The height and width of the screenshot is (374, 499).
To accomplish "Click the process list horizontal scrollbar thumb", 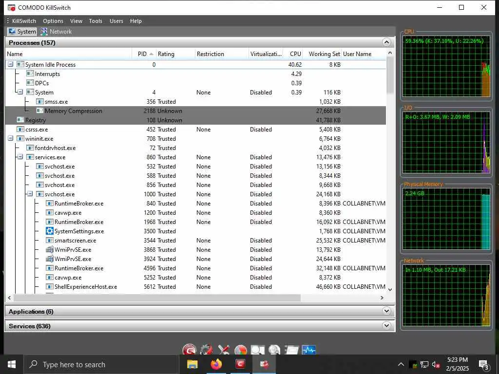I will click(x=156, y=298).
